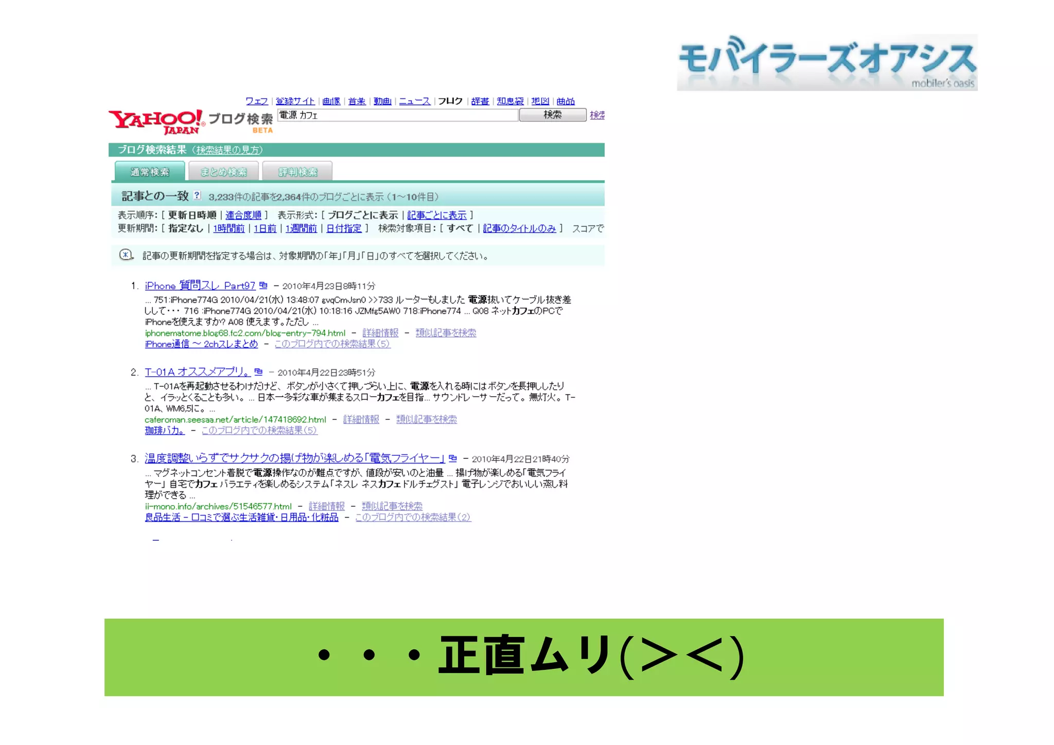Switch display to 記事ごとに表示
Viewport: 1054px width, 745px height.
coord(437,215)
